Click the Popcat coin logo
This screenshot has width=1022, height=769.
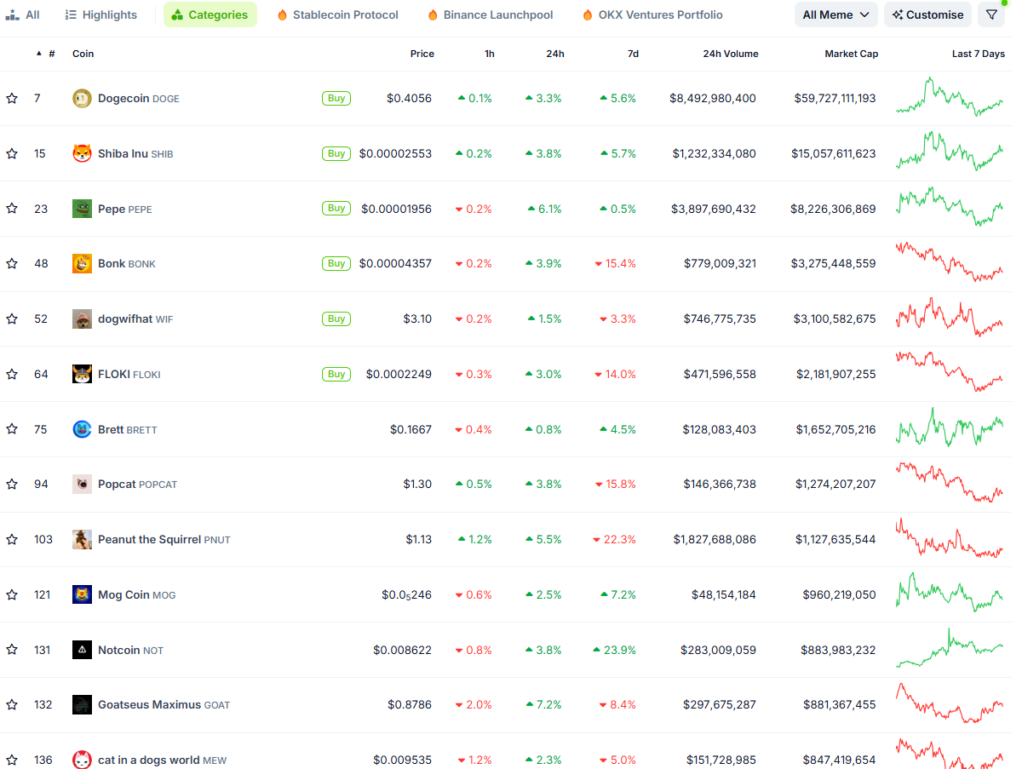[82, 485]
